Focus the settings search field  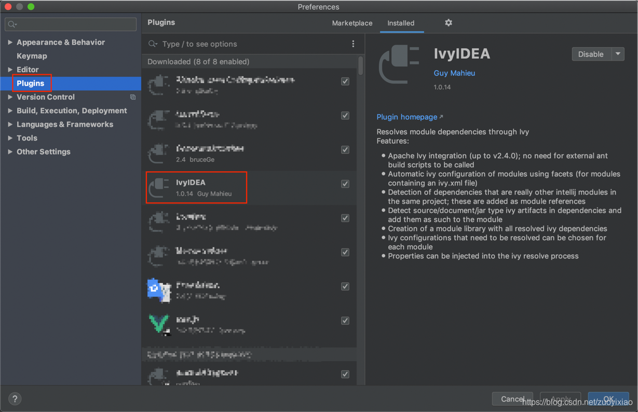(x=71, y=24)
